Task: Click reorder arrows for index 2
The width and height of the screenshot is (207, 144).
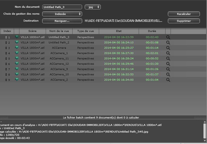Action: pyautogui.click(x=6, y=43)
